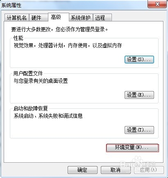Image resolution: width=168 pixels, height=178 pixels.
Task: Click the administrator login notice text
Action: pos(59,29)
